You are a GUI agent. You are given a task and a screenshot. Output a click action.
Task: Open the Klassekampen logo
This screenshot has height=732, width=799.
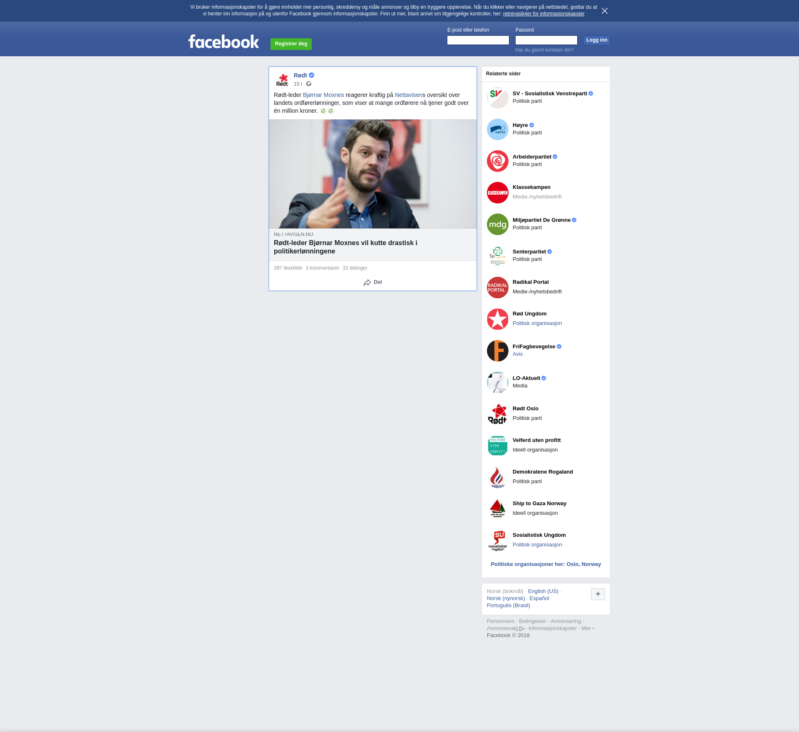click(x=498, y=193)
